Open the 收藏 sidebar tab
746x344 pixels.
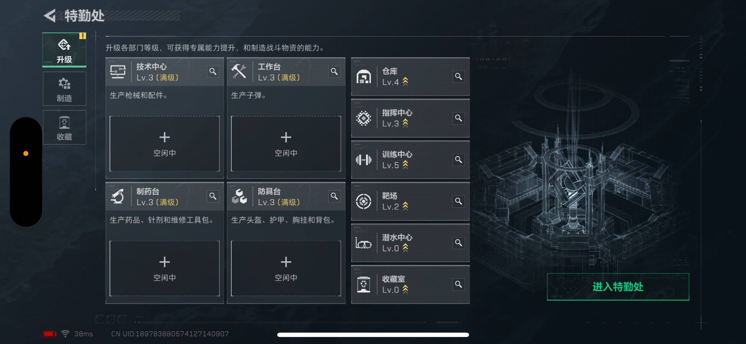65,127
